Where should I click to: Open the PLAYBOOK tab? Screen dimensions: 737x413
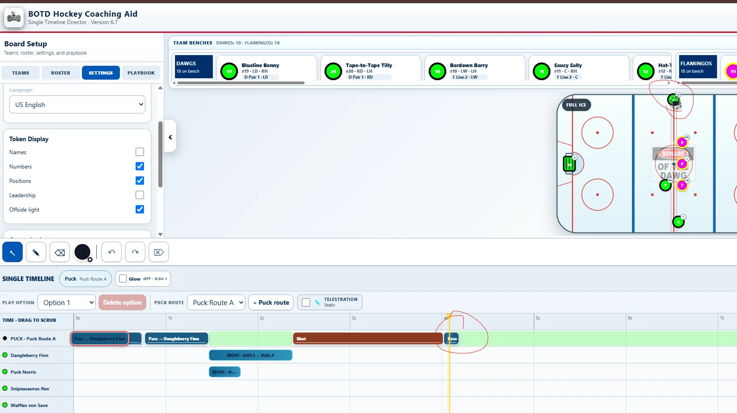pos(141,73)
